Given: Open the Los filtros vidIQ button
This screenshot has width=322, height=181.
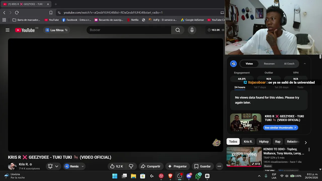Looking at the screenshot, I should [57, 30].
